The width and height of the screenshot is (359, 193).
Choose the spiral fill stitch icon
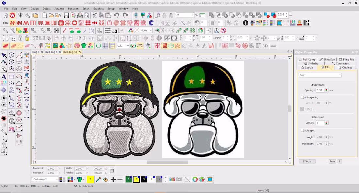pyautogui.click(x=116, y=23)
